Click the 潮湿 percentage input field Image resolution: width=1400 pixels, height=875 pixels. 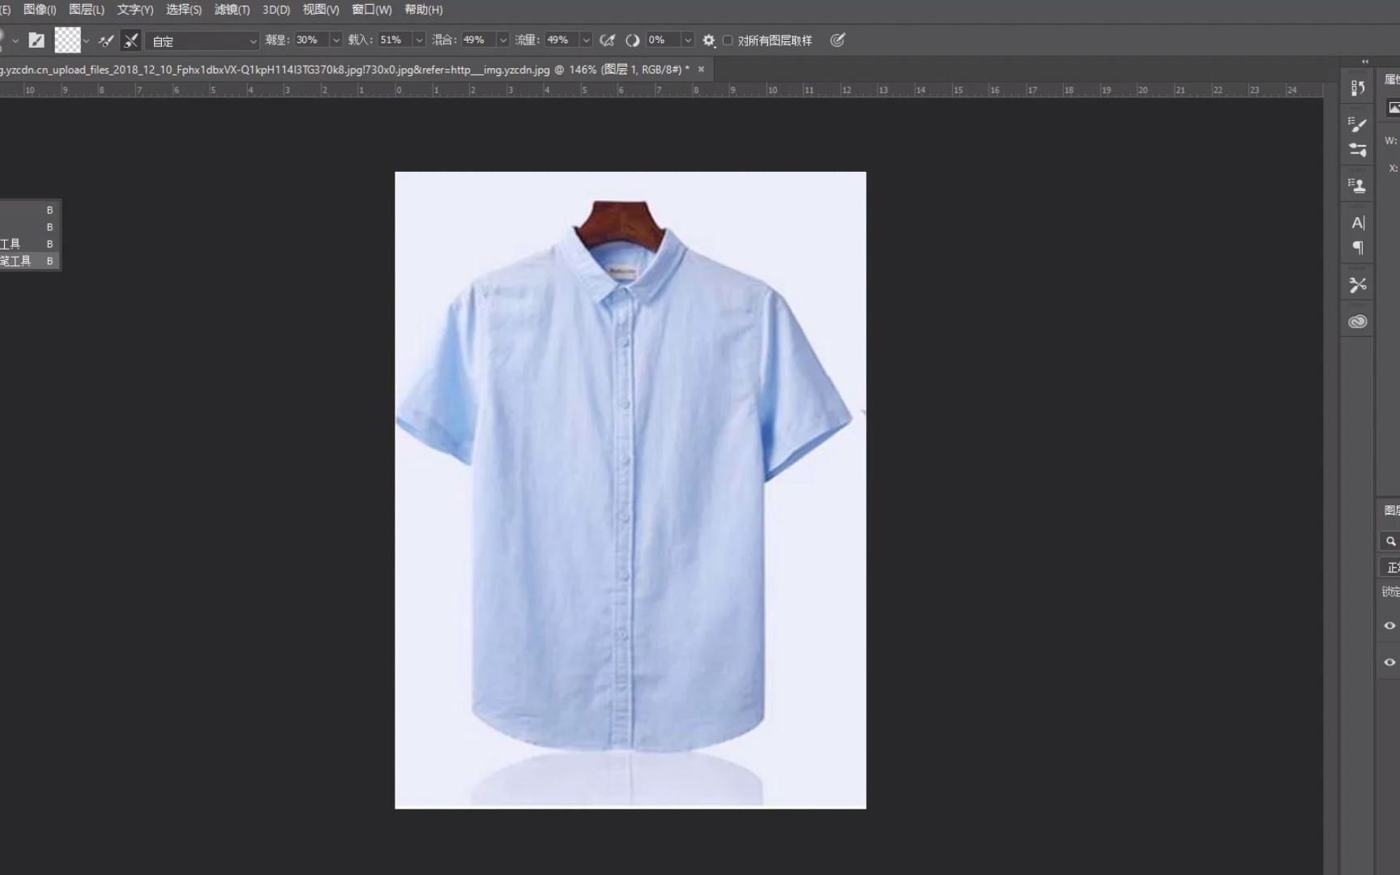(x=308, y=39)
